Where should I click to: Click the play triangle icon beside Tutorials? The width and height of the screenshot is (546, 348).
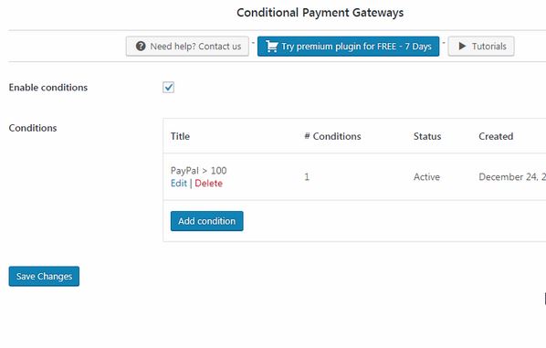coord(462,46)
